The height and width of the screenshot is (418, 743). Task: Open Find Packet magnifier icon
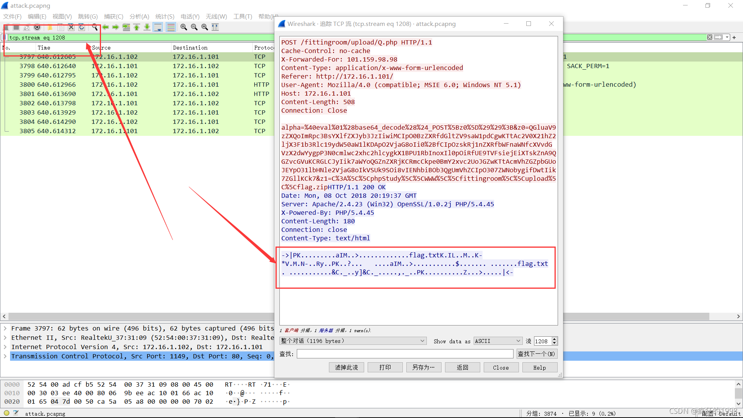tap(95, 27)
